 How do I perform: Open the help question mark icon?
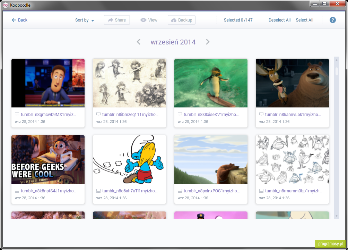tap(332, 20)
